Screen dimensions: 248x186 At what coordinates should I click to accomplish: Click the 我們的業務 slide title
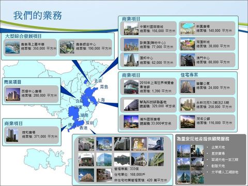point(38,16)
